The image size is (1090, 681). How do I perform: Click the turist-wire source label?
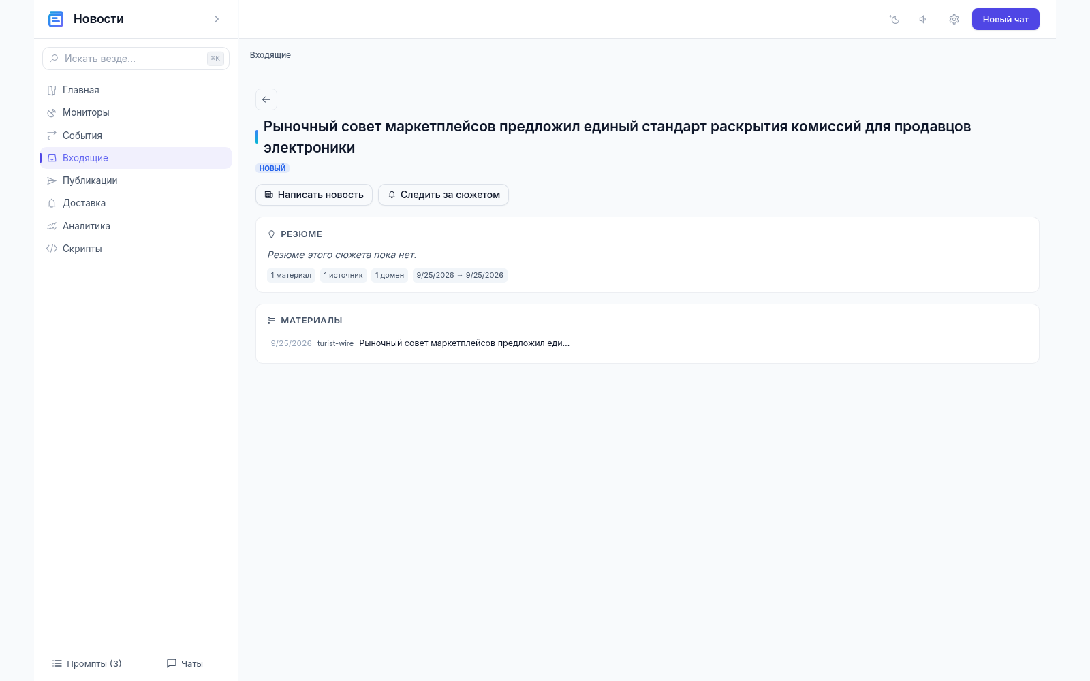(x=336, y=343)
